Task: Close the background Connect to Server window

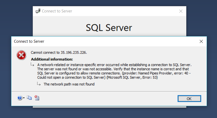Action: (x=181, y=11)
